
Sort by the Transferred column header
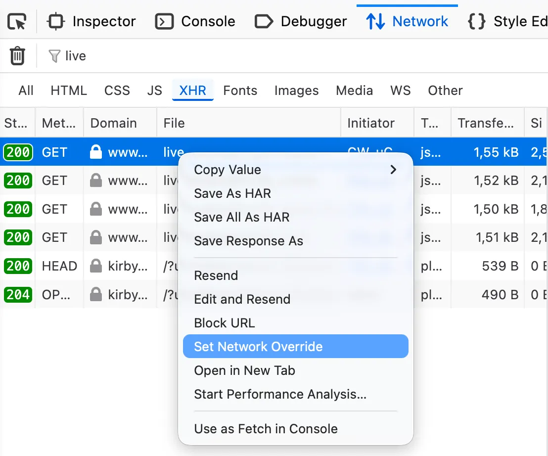[x=488, y=123]
